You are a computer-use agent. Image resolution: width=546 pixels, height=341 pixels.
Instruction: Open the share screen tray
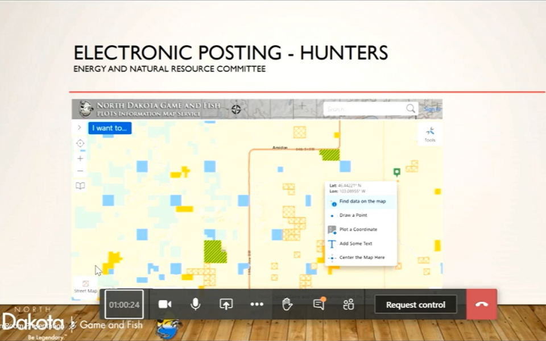[x=226, y=305]
